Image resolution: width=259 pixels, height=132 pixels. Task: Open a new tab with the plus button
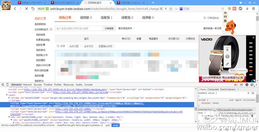click(x=153, y=3)
